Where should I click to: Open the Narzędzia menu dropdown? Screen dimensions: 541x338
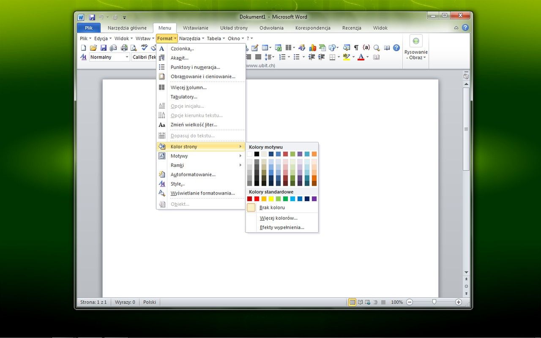tap(191, 38)
